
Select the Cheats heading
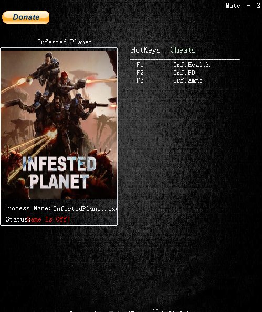183,50
